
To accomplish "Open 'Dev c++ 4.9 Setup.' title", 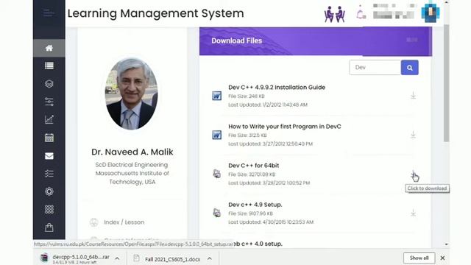I will pyautogui.click(x=255, y=205).
